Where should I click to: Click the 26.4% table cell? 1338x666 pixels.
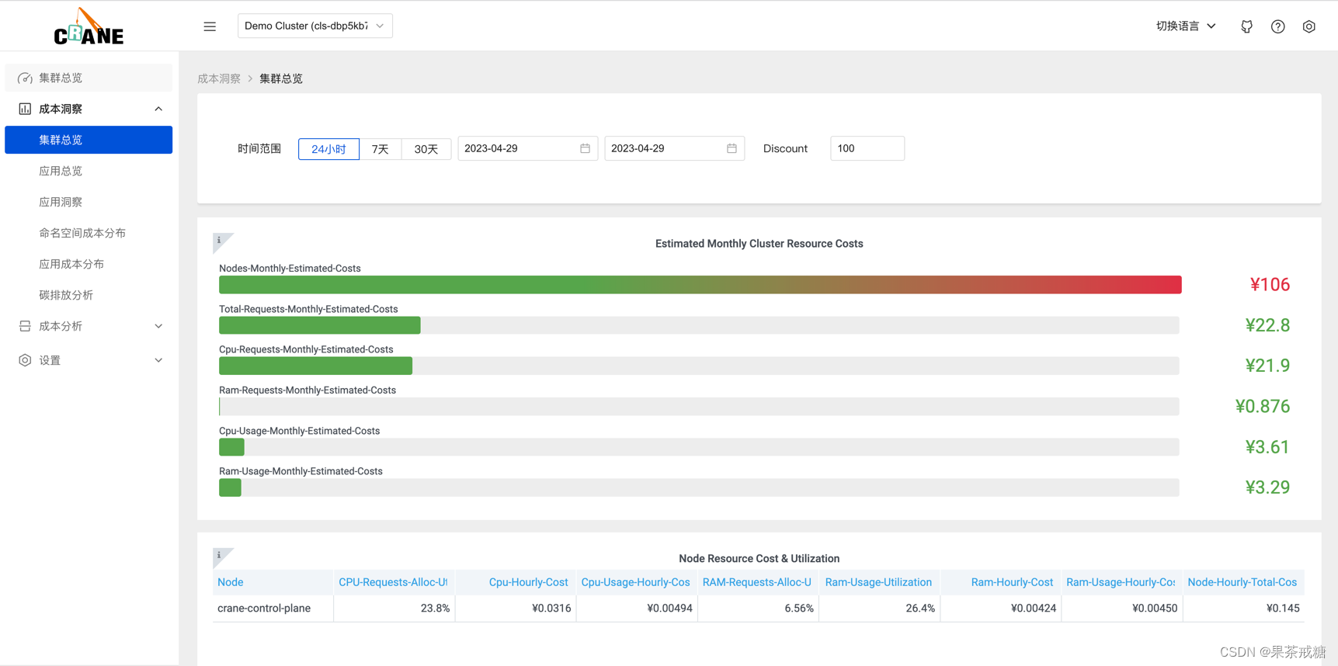click(879, 608)
